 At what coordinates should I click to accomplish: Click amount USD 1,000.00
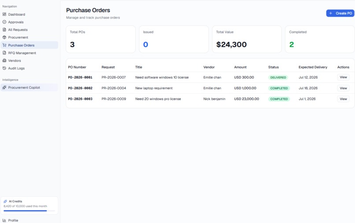(245, 88)
